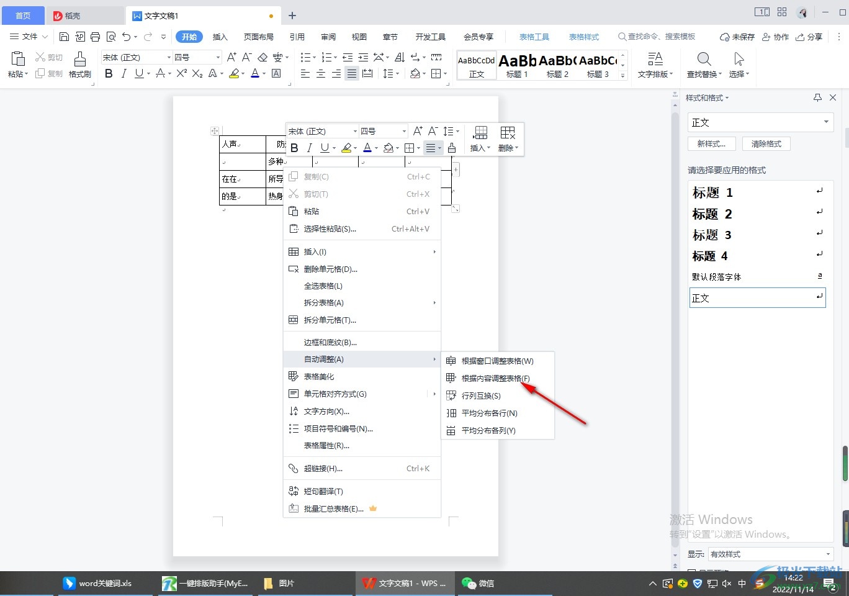
Task: Increase font size in the ribbon
Action: tap(231, 57)
